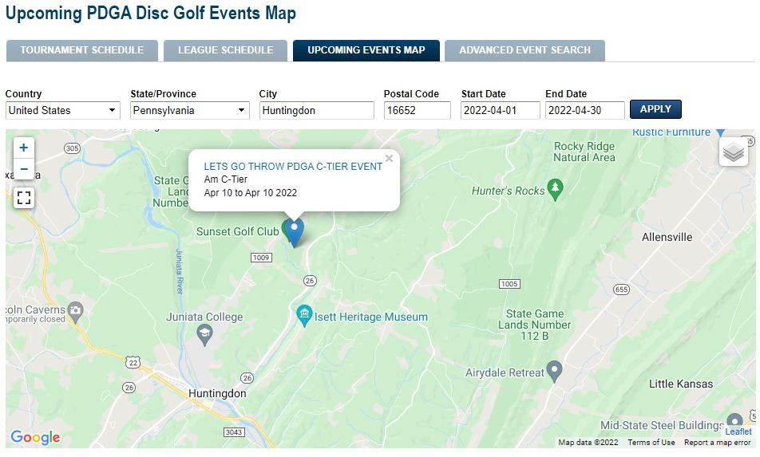Switch to Tournament Schedule tab
The width and height of the screenshot is (760, 457).
click(x=82, y=50)
